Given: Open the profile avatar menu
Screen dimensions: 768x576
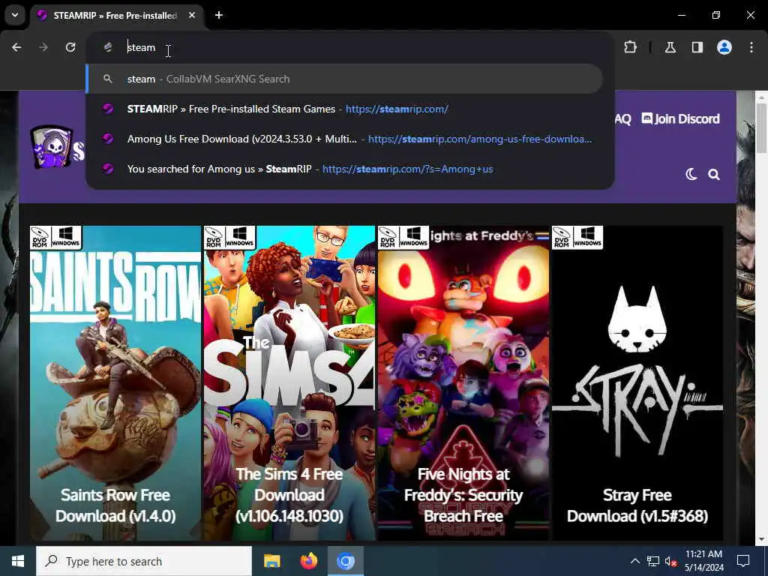Looking at the screenshot, I should click(724, 47).
